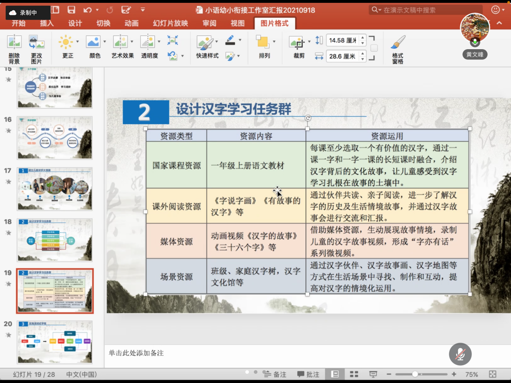The height and width of the screenshot is (383, 511).
Task: Click the red muted microphone button
Action: point(460,354)
